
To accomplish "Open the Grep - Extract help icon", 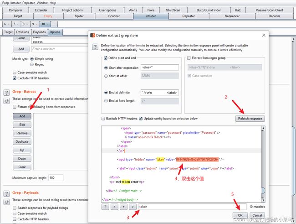I will [x=7, y=93].
